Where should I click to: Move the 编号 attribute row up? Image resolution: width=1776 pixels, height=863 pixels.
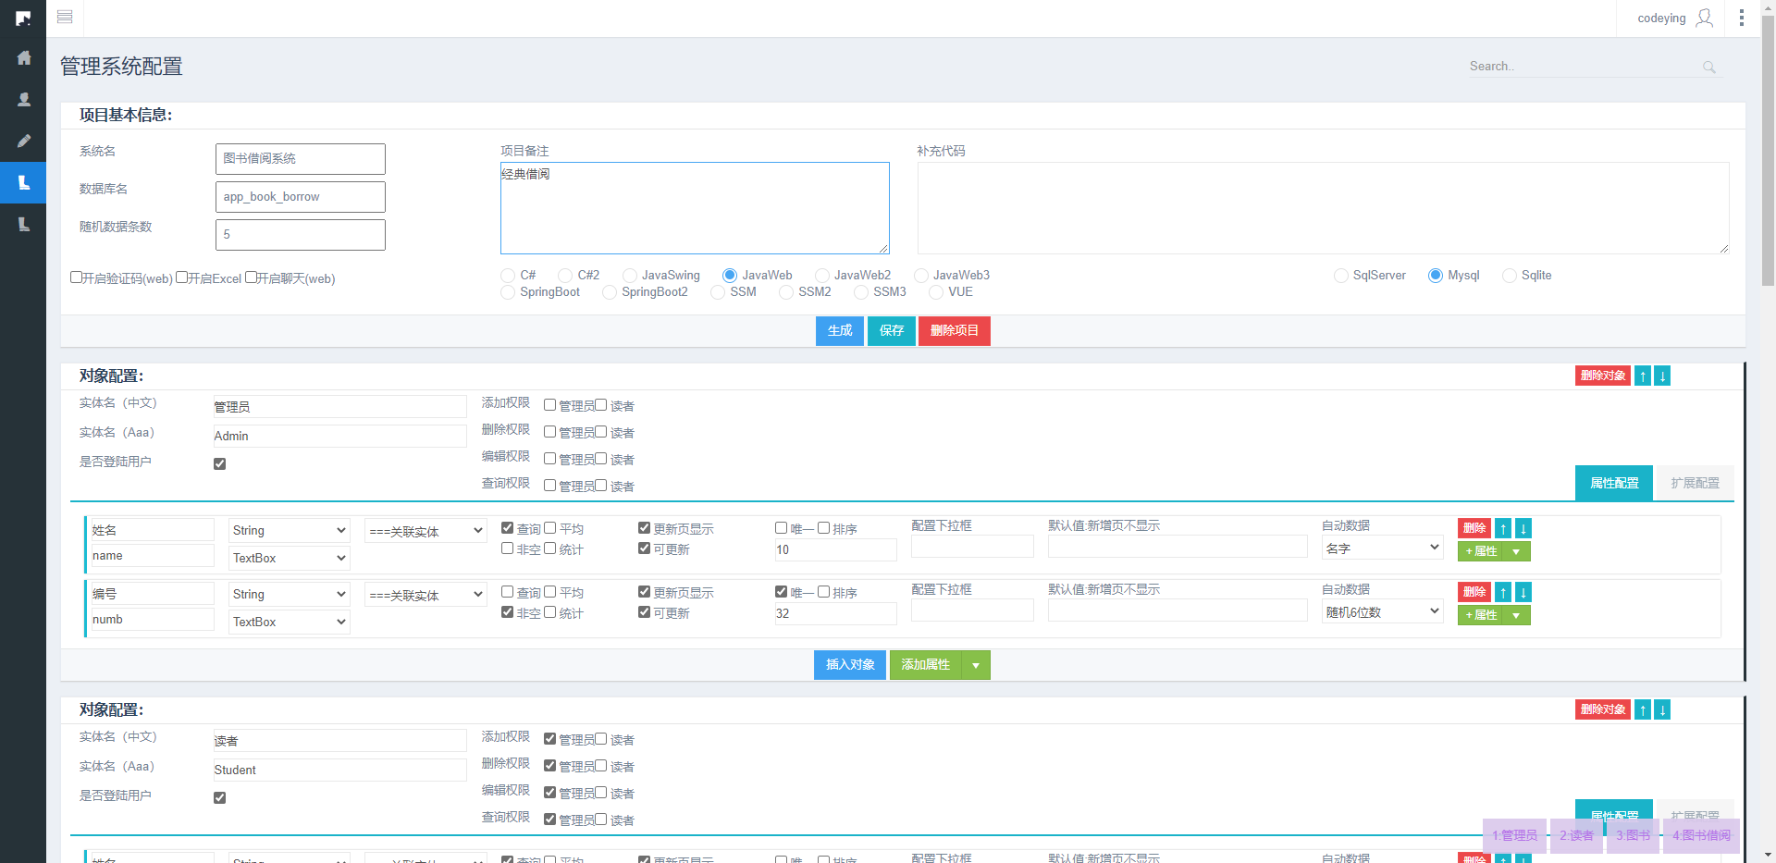[1504, 592]
